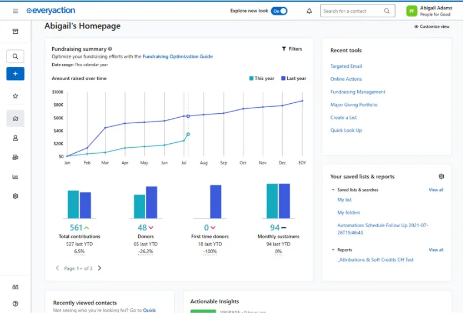Click the -100% first time donors change
The height and width of the screenshot is (321, 466).
point(210,252)
